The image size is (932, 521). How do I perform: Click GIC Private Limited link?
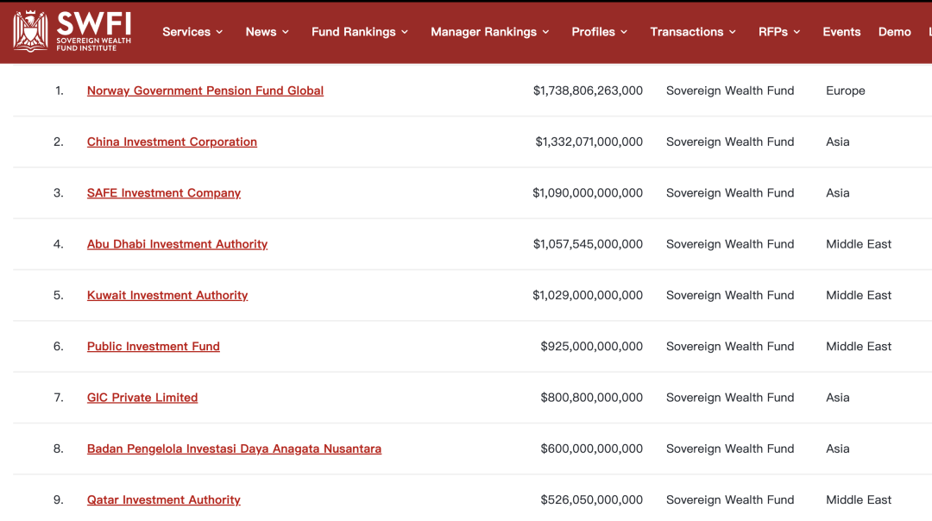click(142, 398)
